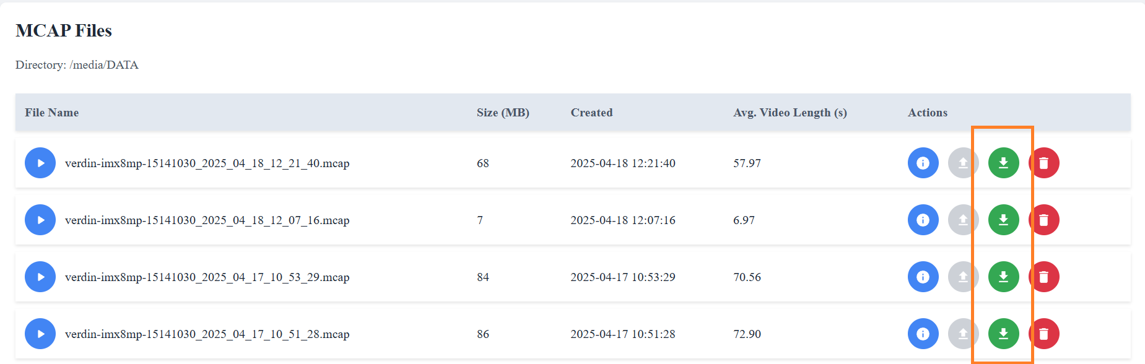Click created date 2025-04-18 12:07:16
Screen dimensions: 1145x364
point(623,220)
